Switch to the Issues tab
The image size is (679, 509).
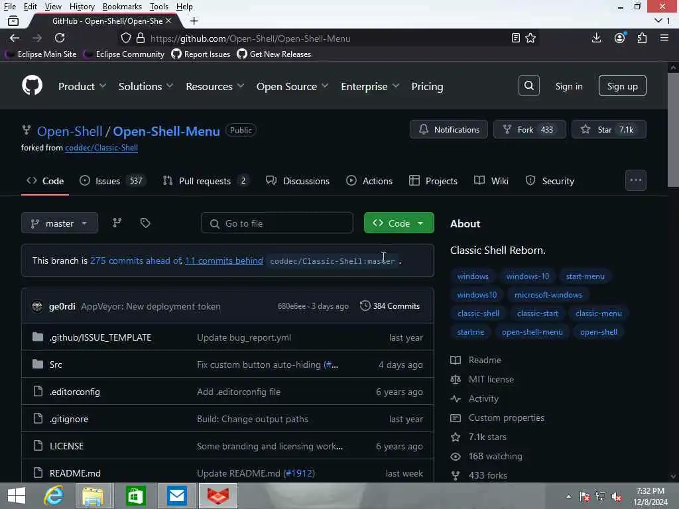pos(113,181)
